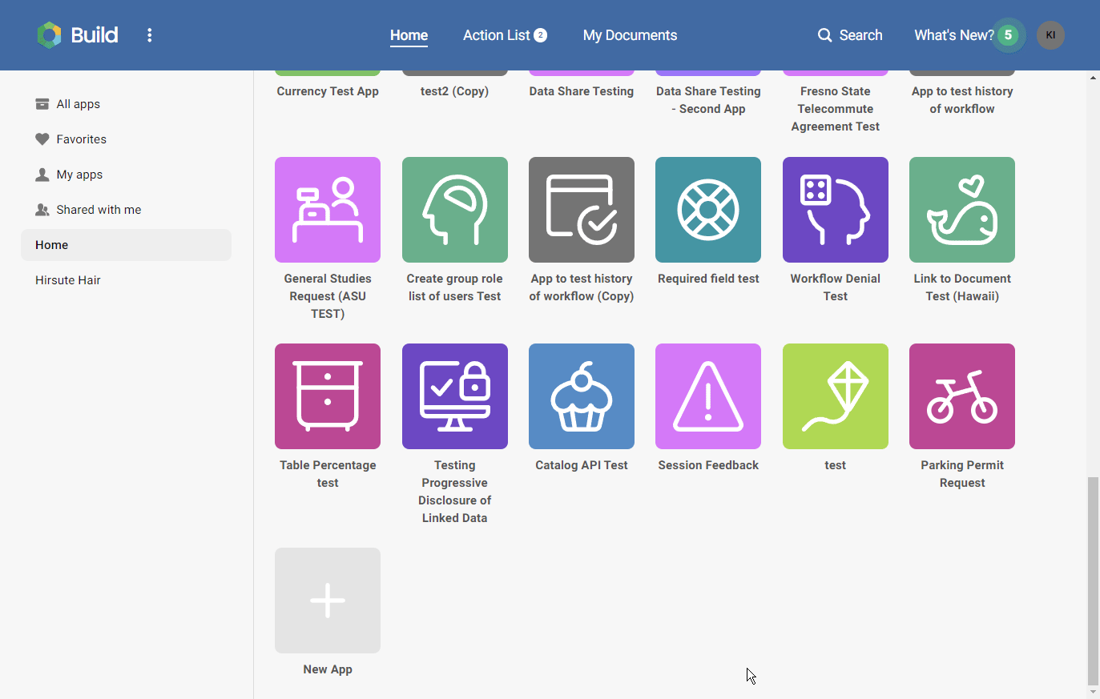1100x699 pixels.
Task: Open the Table Percentage test app
Action: 327,396
